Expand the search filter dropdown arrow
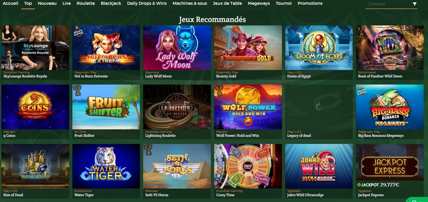Screen dimensions: 428x202 point(414,4)
